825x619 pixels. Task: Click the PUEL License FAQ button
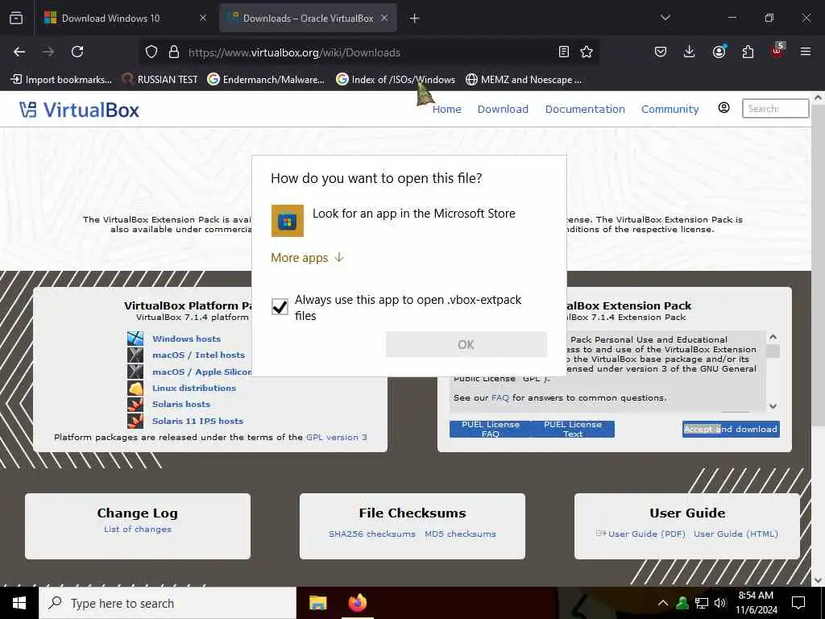491,429
